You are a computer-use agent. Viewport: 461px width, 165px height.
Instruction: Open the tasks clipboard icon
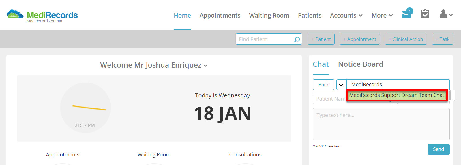coord(425,14)
